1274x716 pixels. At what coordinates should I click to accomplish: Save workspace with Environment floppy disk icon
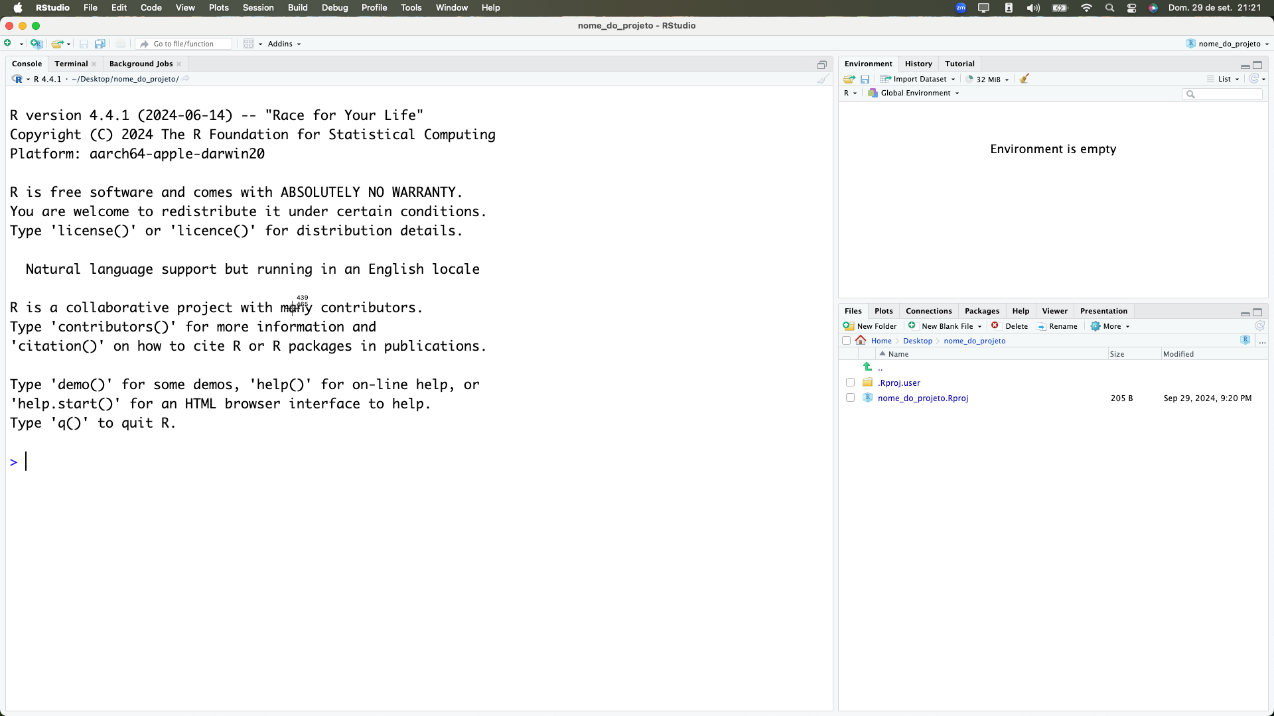(x=865, y=79)
